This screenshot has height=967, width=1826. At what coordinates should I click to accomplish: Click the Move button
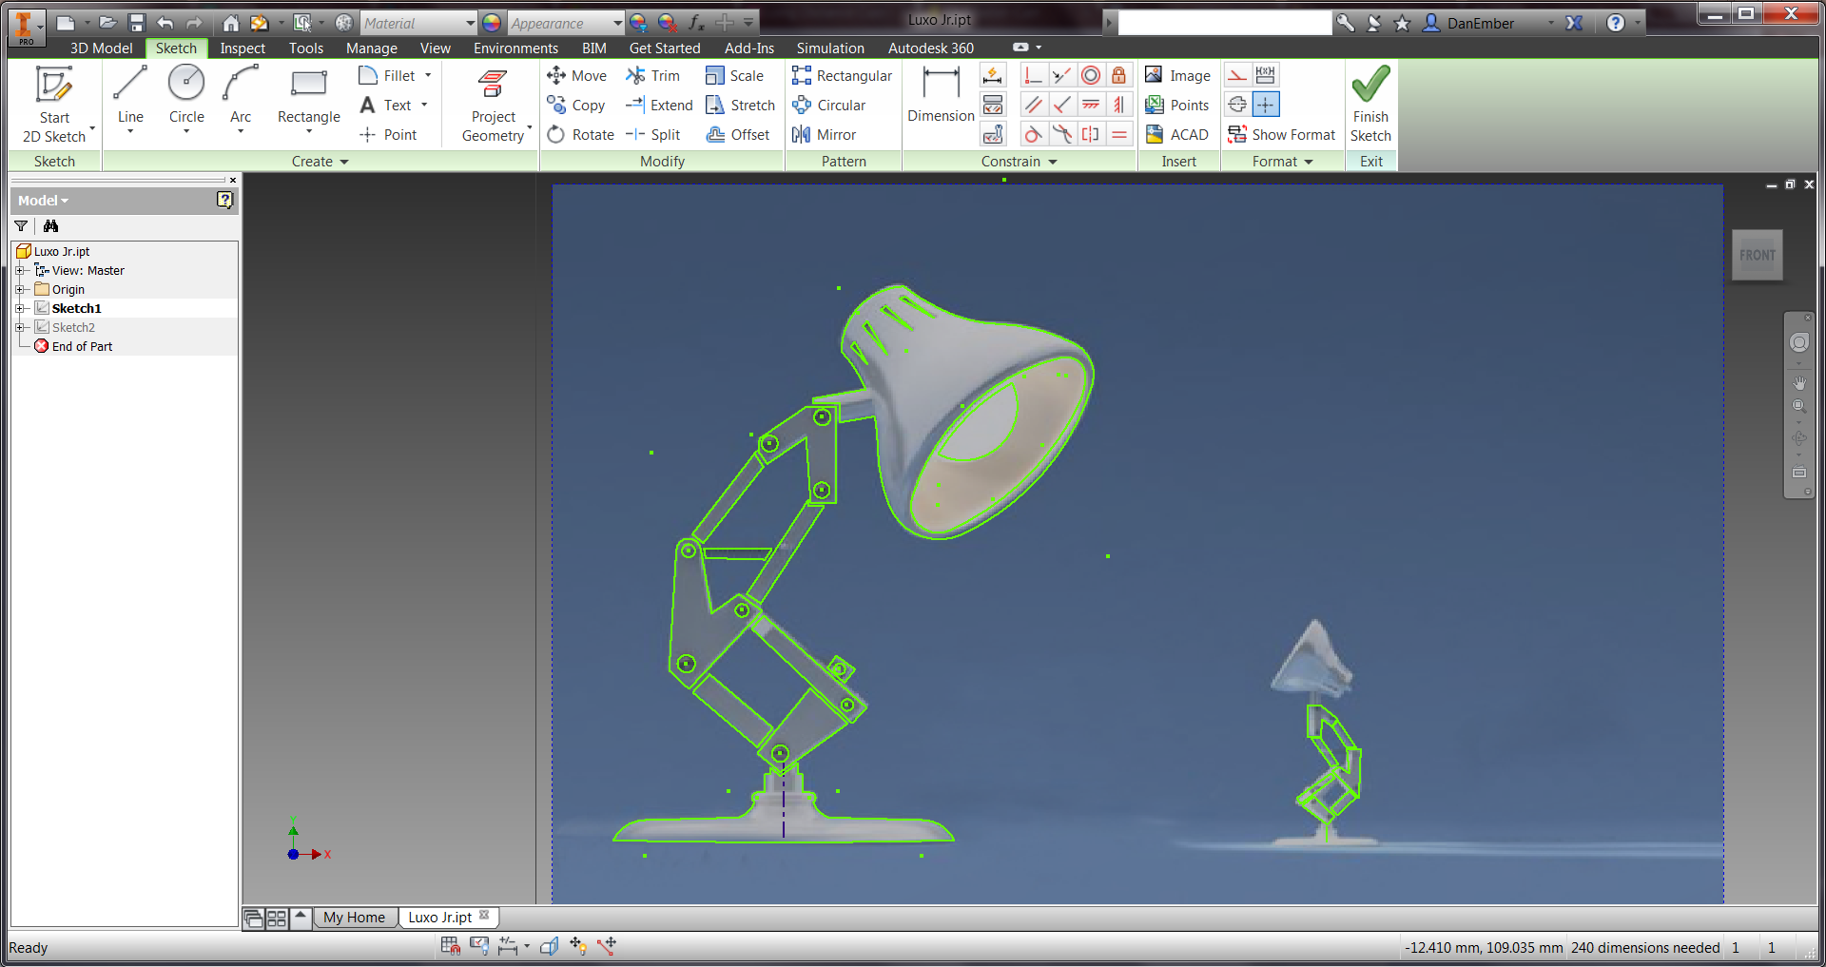(577, 75)
